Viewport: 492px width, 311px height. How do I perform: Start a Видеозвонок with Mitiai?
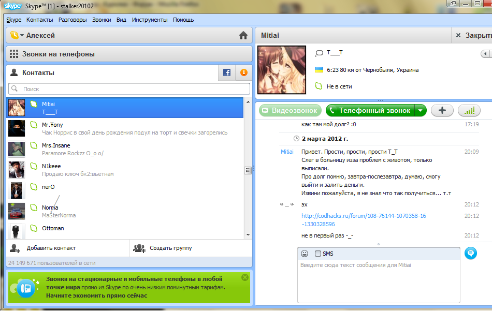[x=290, y=110]
